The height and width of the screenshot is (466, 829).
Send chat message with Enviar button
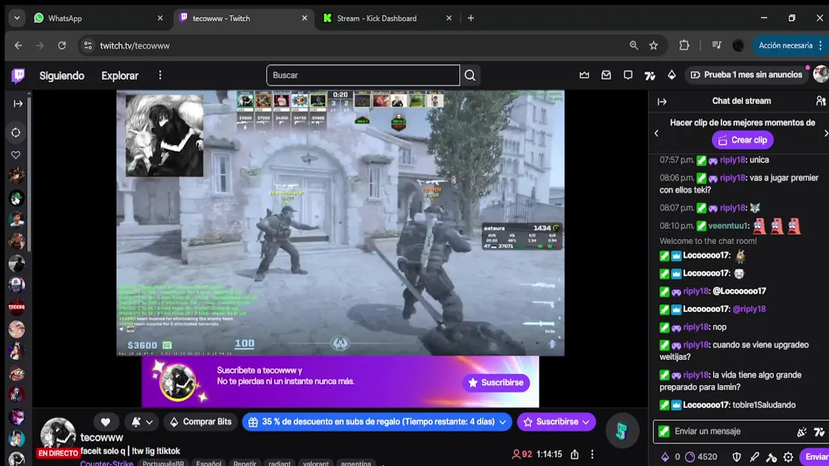coord(814,457)
